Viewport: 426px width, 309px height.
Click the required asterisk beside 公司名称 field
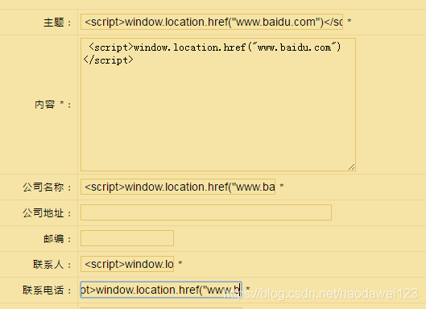tap(282, 186)
